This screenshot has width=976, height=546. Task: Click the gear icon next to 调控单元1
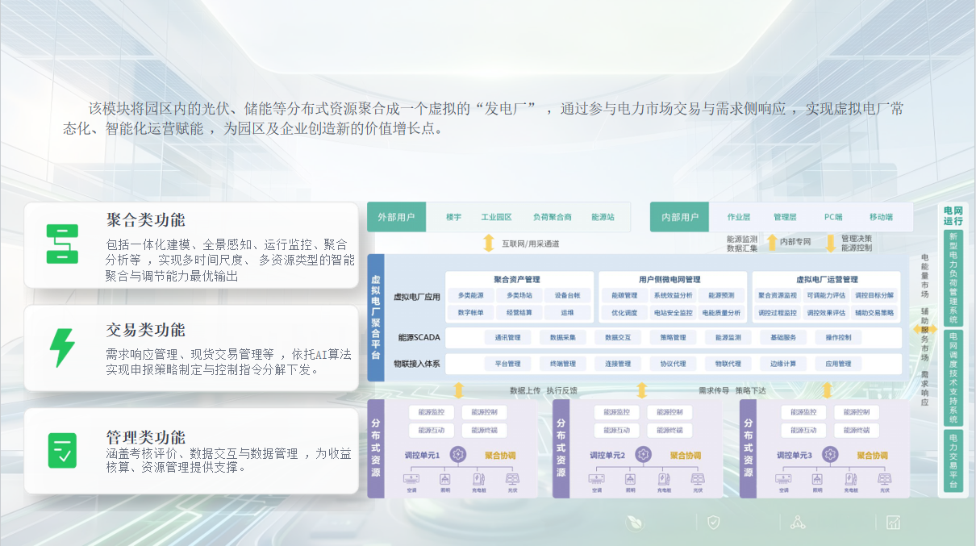click(x=457, y=455)
